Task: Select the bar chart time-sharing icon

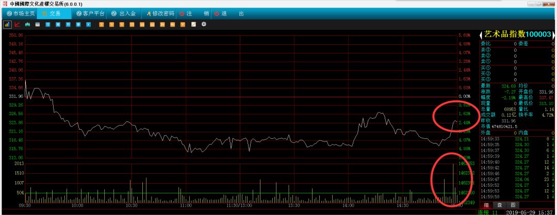Action: [x=8, y=24]
